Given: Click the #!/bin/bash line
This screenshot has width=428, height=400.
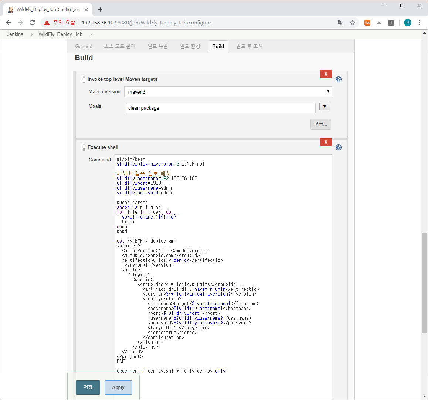Looking at the screenshot, I should click(131, 159).
